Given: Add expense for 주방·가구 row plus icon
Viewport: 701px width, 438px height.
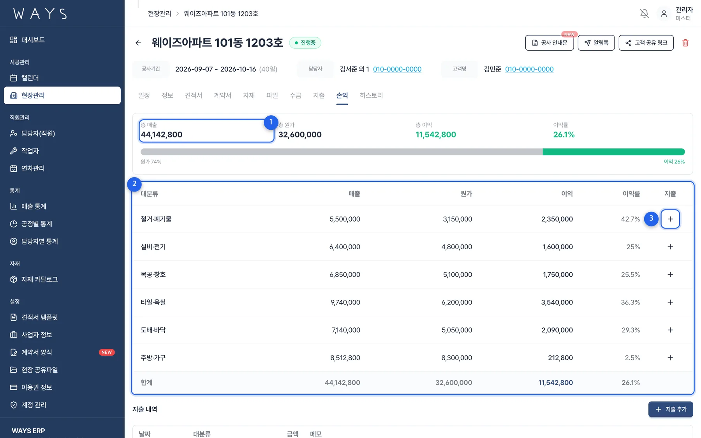Looking at the screenshot, I should point(670,357).
